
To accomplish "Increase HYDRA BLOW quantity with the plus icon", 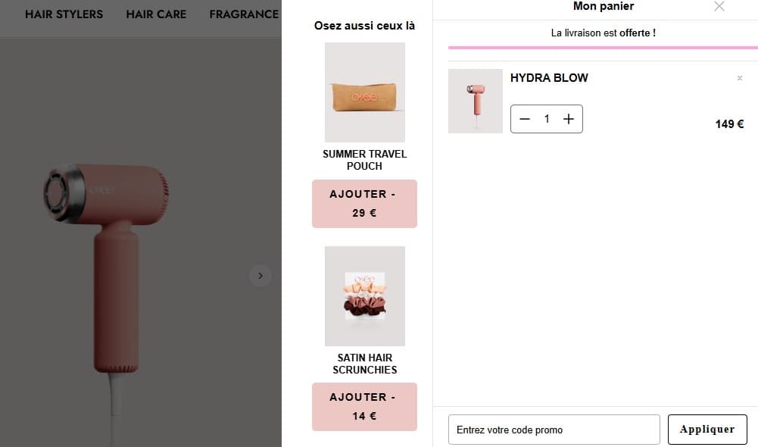I will [x=568, y=119].
